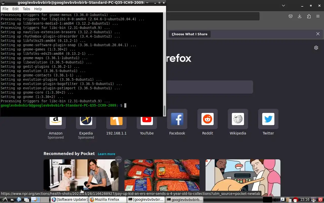Click the "Setting up rhythmbox-plugin-cdrecorder" terminal line
This screenshot has height=203, width=324.
tap(60, 36)
